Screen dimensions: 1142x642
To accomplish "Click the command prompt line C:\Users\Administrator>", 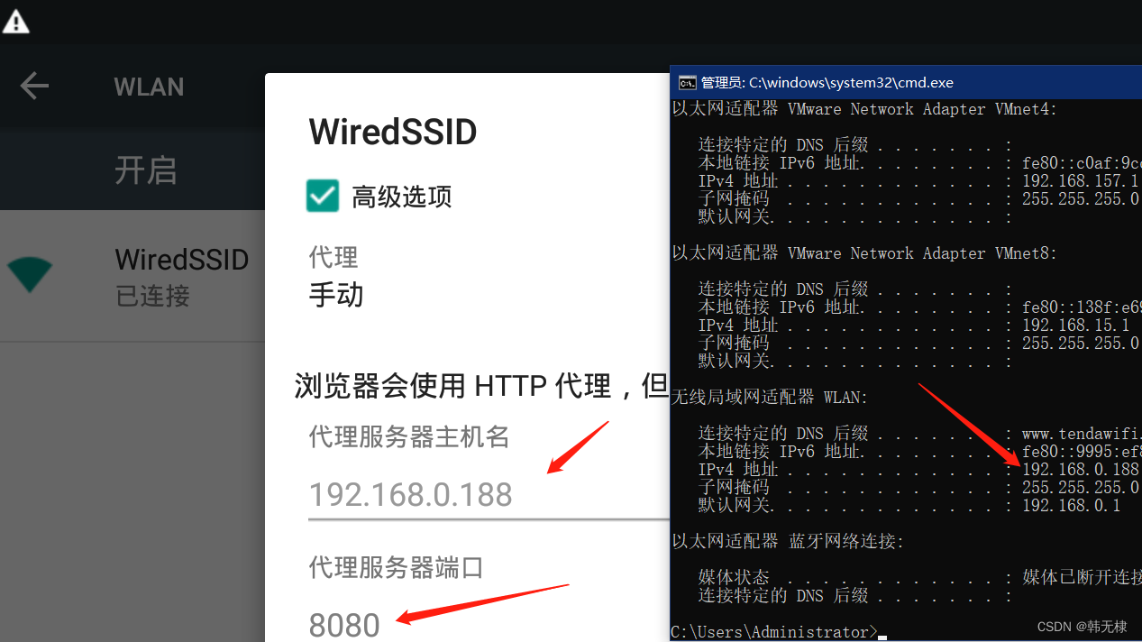I will (x=774, y=631).
